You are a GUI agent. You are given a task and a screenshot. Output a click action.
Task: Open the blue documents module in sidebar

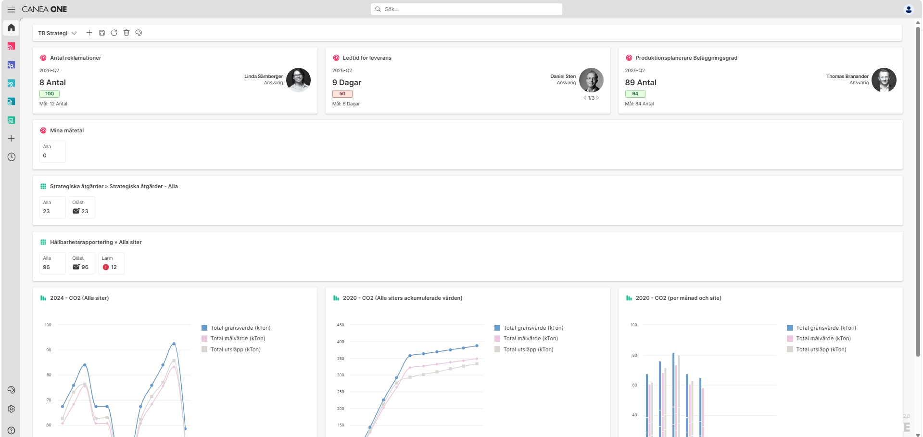pos(11,102)
